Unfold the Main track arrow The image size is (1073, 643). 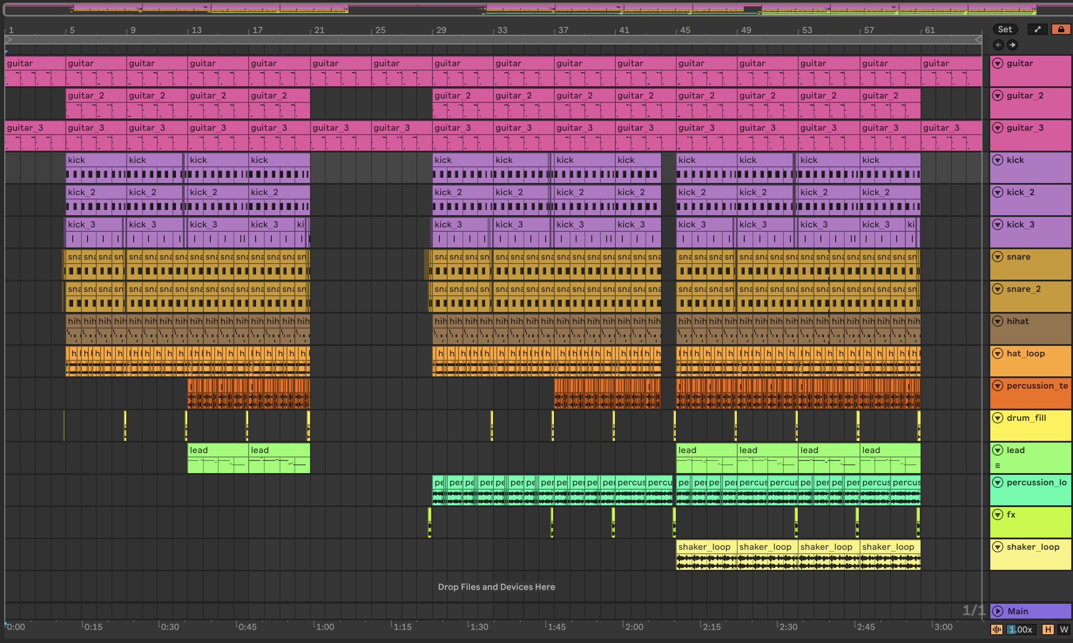click(998, 611)
